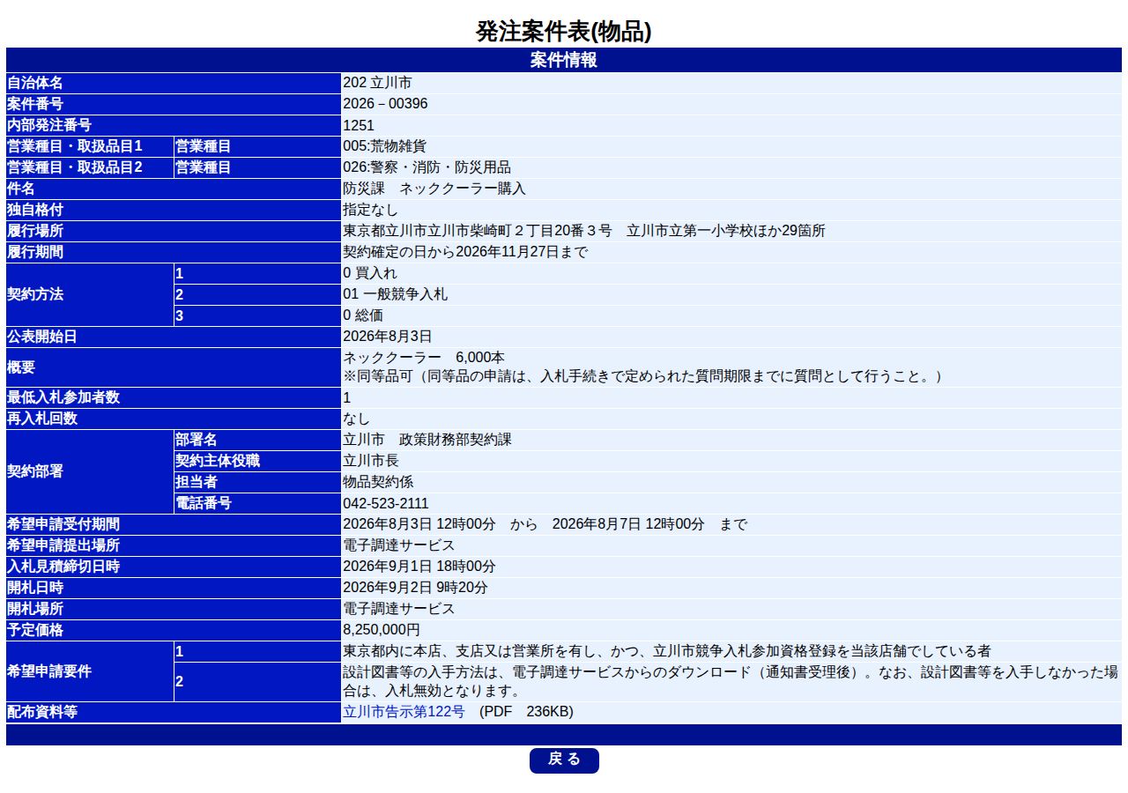The image size is (1128, 793).
Task: Select application requirement 2 text about 設計図書等
Action: 731,682
